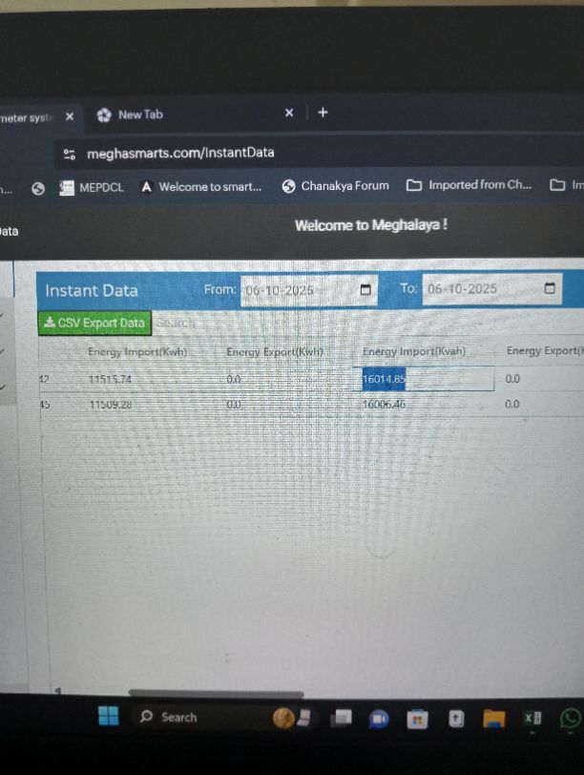Image resolution: width=584 pixels, height=775 pixels.
Task: Open File Explorer from taskbar
Action: click(x=493, y=718)
